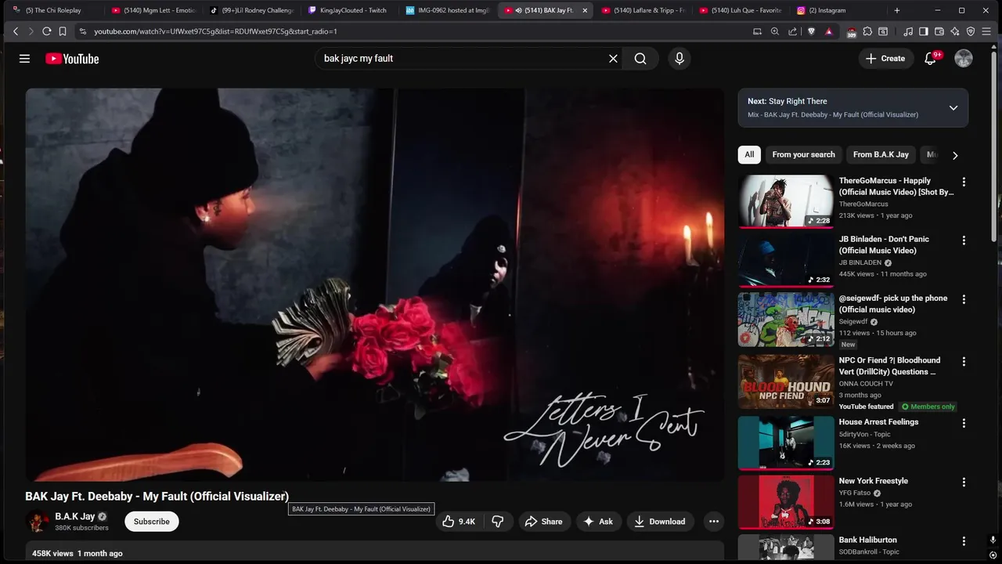Clear the search box with X
Image resolution: width=1002 pixels, height=564 pixels.
[x=613, y=59]
